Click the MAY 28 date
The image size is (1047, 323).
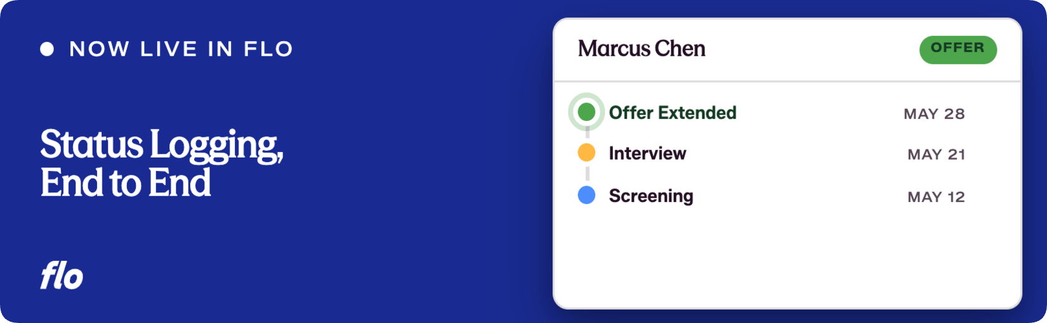coord(934,114)
